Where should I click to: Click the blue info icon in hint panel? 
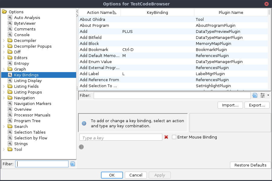click(x=84, y=123)
